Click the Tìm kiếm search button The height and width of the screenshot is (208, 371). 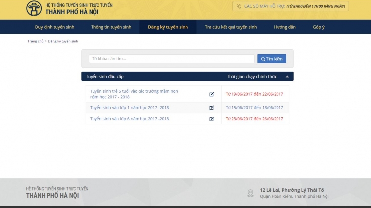[x=272, y=59]
